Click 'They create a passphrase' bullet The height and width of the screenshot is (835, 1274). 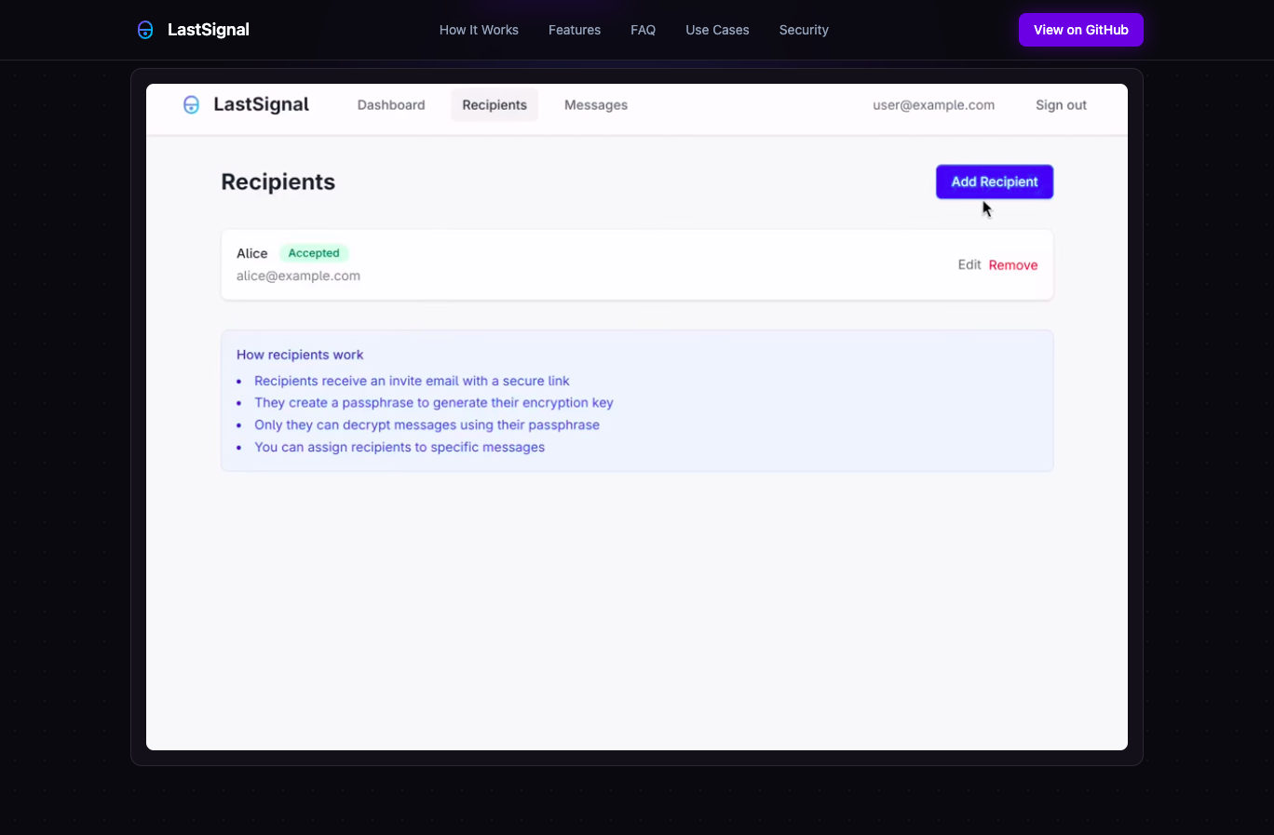[434, 403]
